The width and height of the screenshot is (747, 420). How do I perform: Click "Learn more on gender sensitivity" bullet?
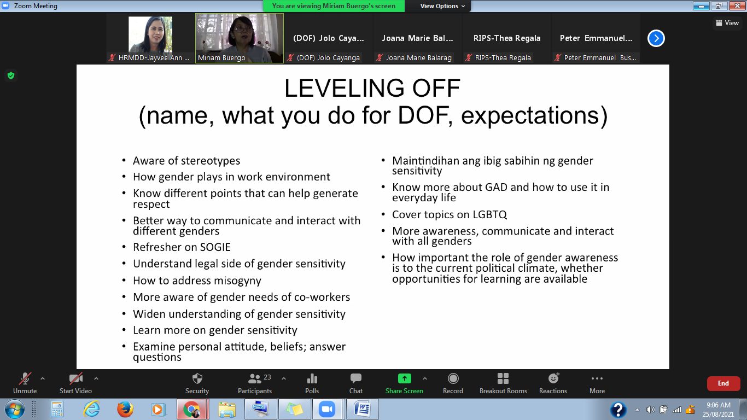coord(215,330)
